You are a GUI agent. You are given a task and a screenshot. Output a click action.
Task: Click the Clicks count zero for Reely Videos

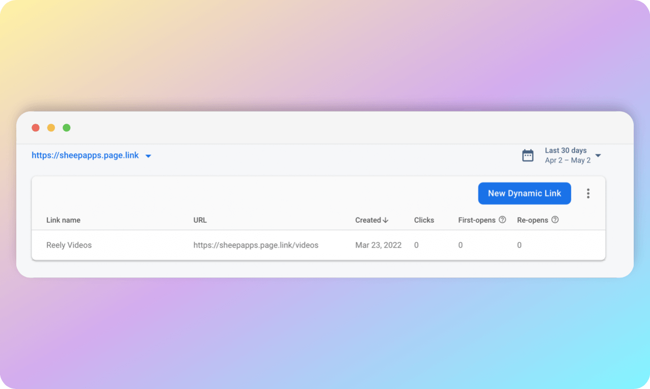(x=416, y=245)
